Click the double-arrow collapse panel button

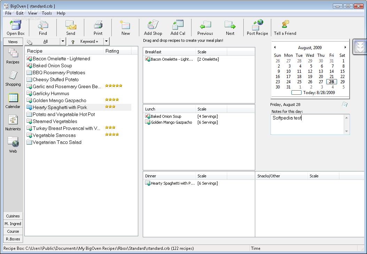coord(360,47)
